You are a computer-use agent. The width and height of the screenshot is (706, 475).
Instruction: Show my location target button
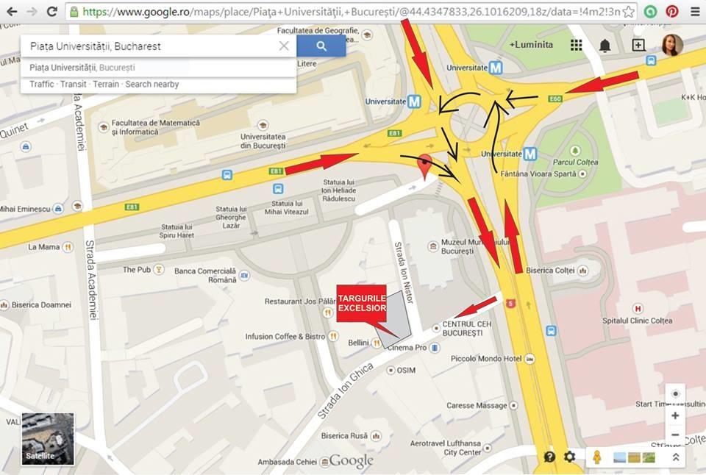click(x=675, y=394)
